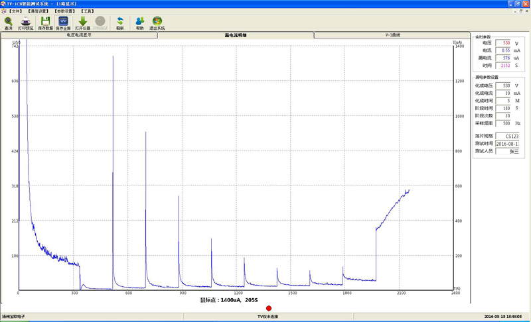Click the greyed 开始测试 start test icon
531x322 pixels.
point(100,23)
